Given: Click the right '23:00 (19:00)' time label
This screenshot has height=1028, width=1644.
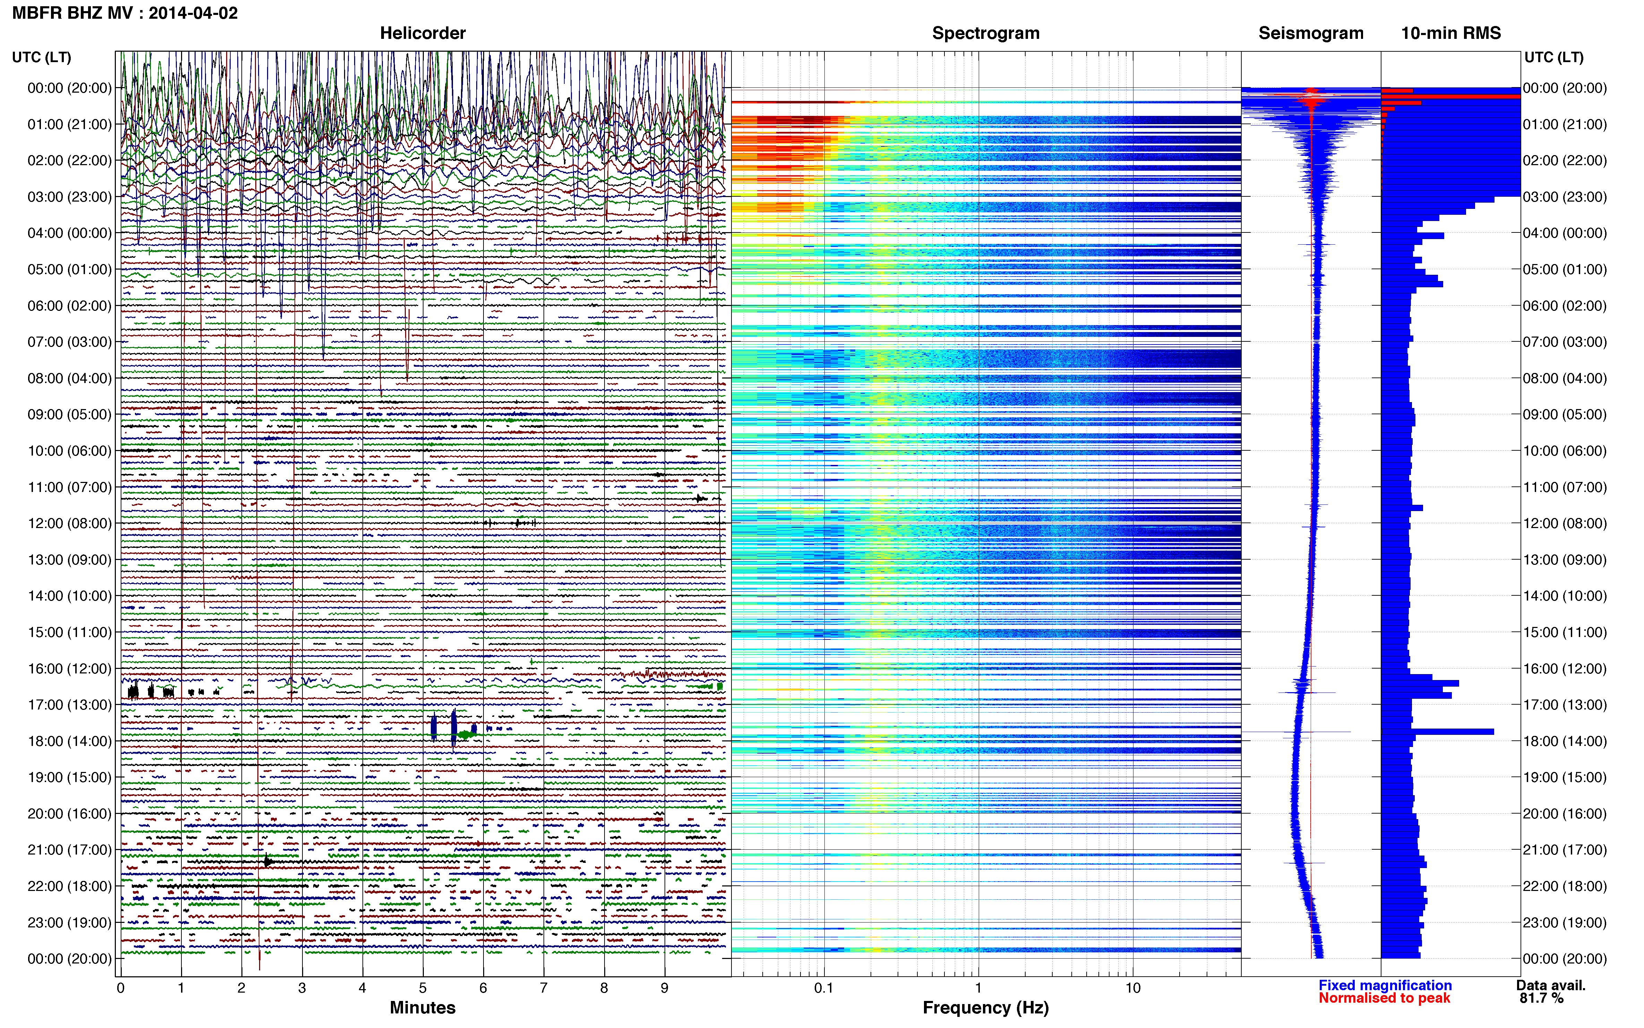Looking at the screenshot, I should (1565, 923).
